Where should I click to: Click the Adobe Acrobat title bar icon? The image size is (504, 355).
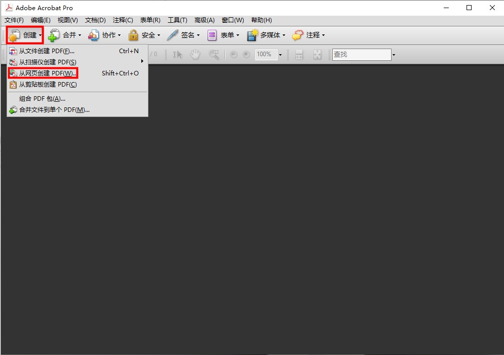coord(9,8)
